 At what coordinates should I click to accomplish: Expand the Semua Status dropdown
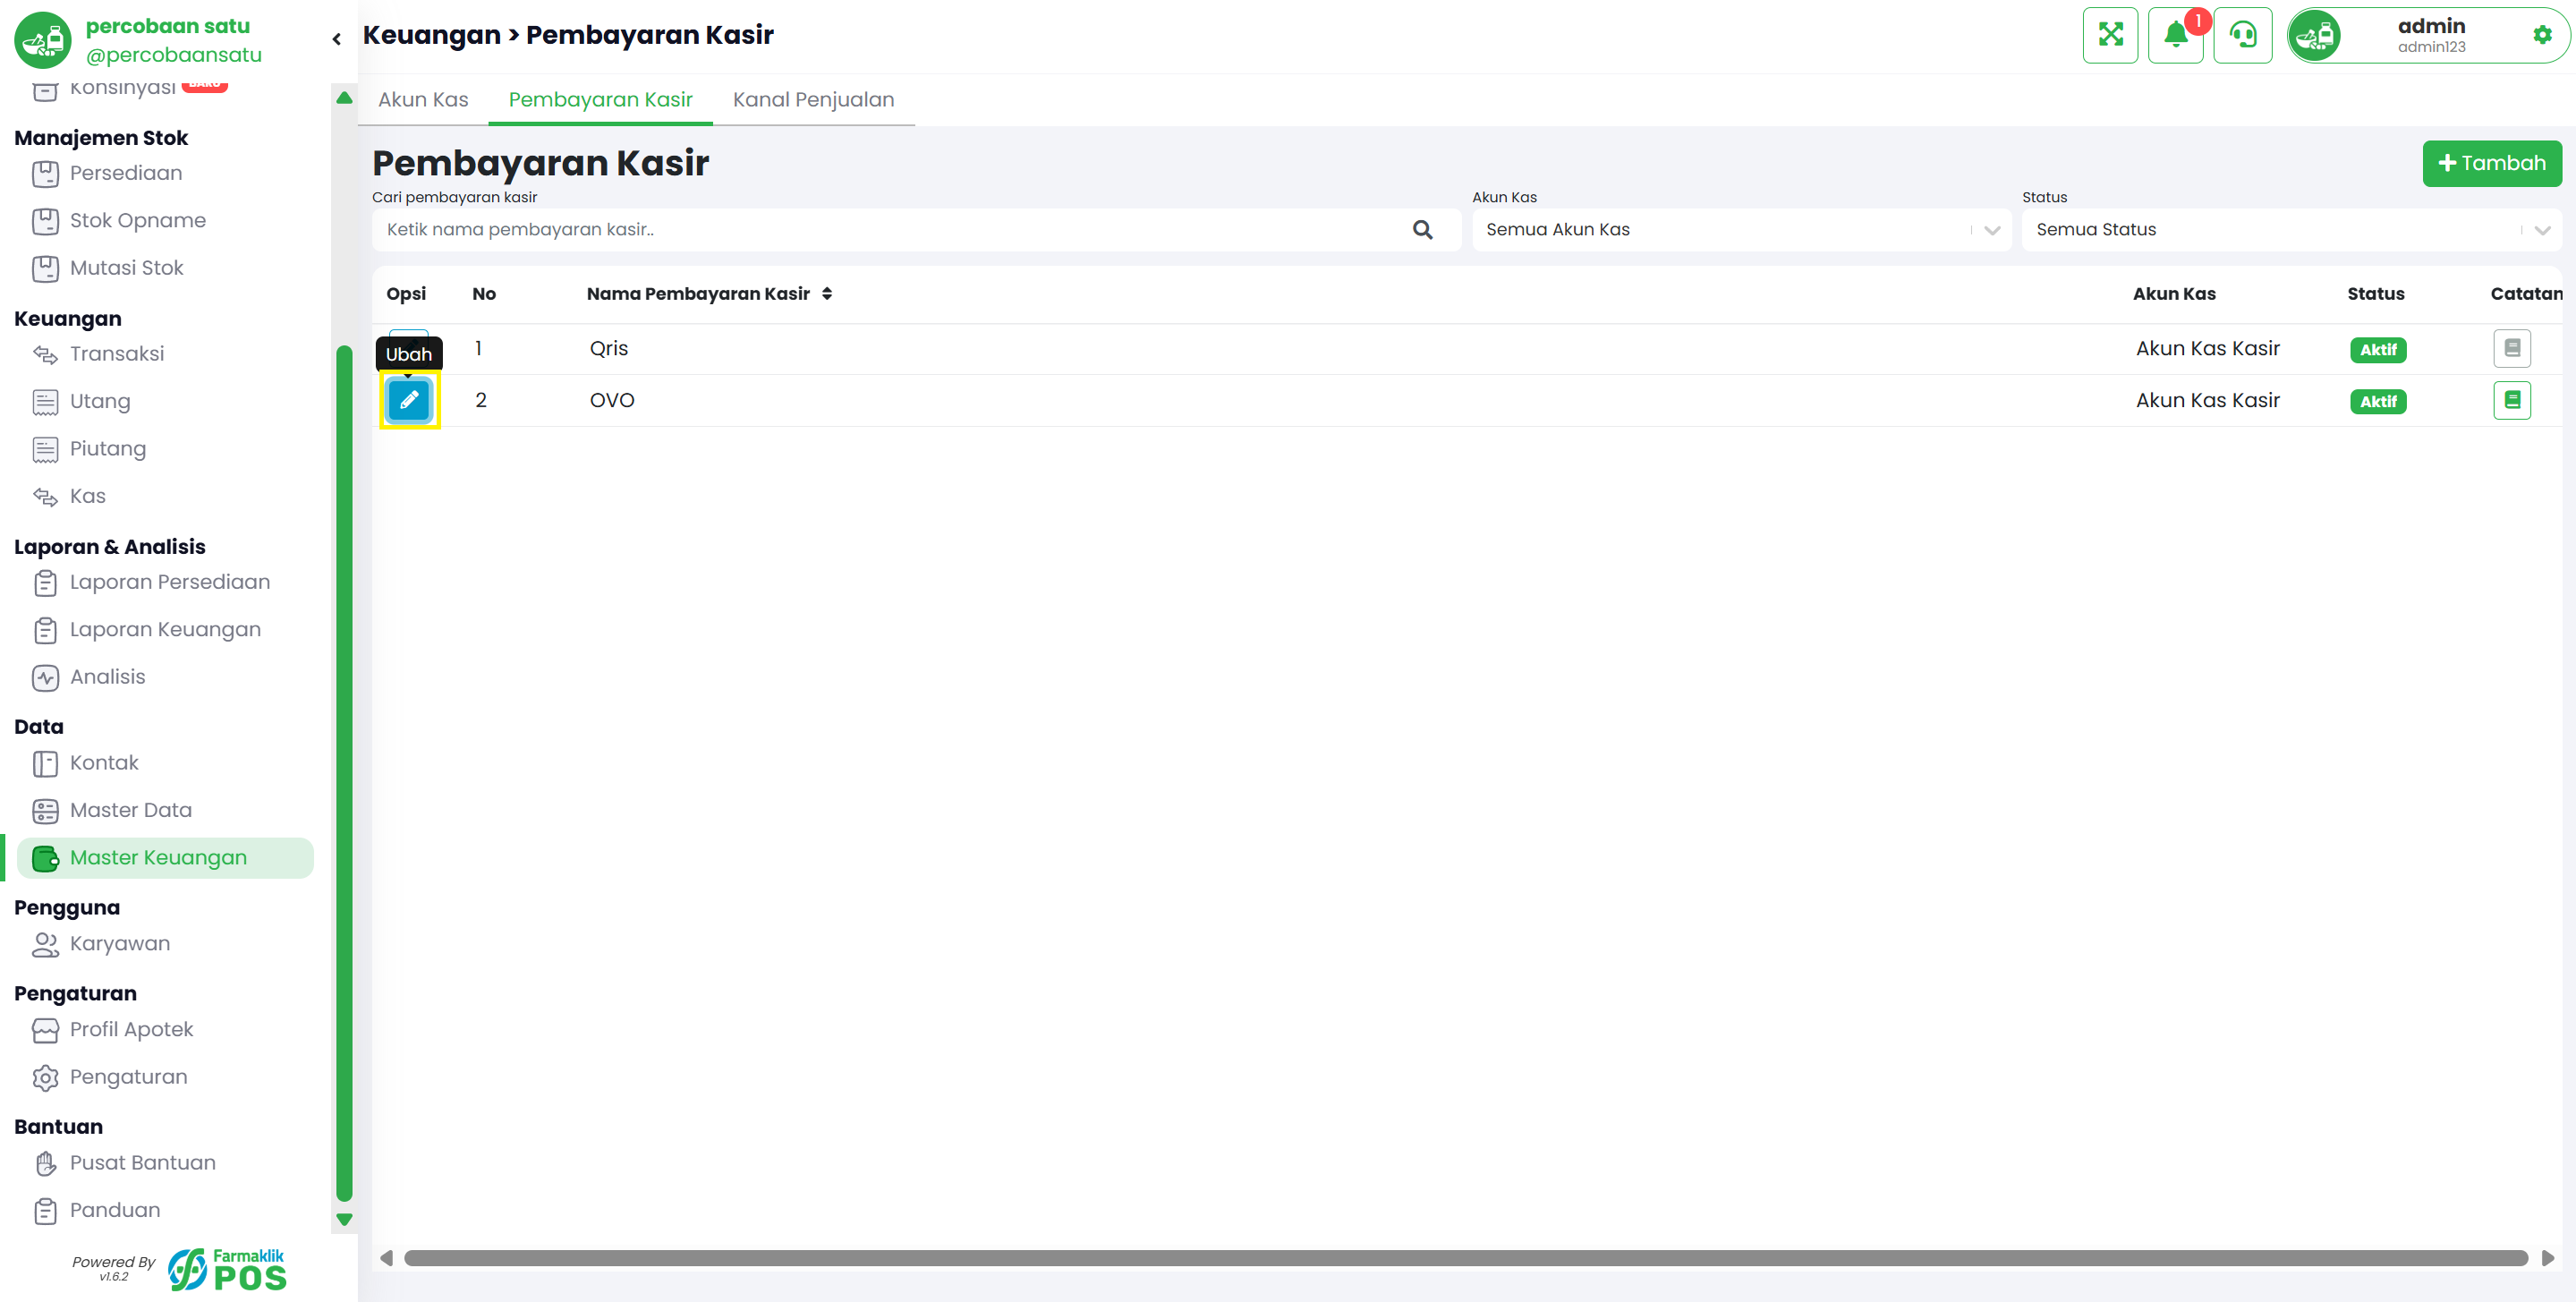click(x=2291, y=230)
